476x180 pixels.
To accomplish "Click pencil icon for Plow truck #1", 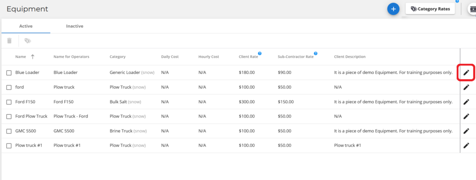I will coord(466,145).
